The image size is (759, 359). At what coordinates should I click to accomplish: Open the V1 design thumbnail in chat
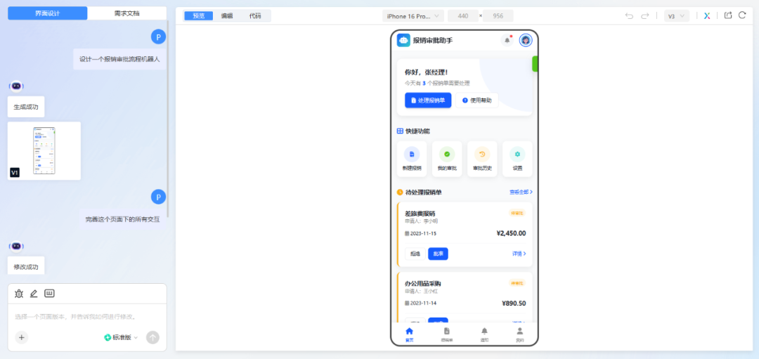pyautogui.click(x=44, y=150)
